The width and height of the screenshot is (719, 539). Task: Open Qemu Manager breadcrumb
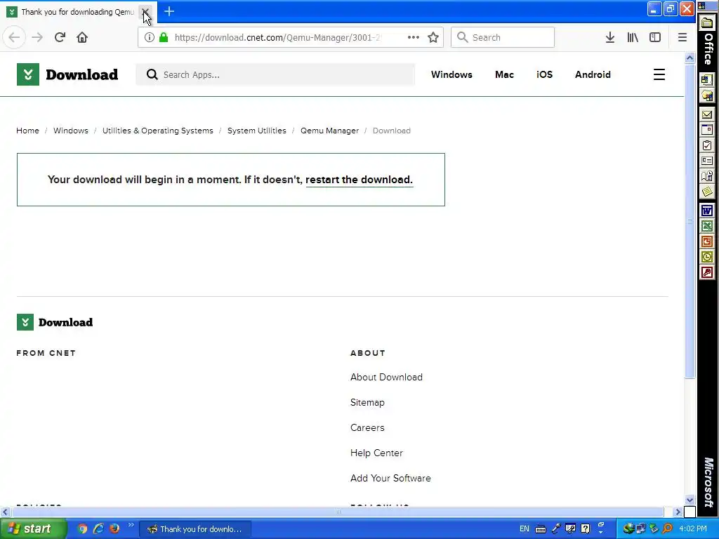tap(330, 131)
